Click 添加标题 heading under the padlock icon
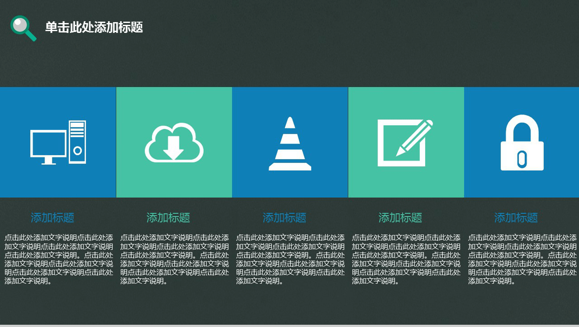The image size is (579, 327). tap(516, 218)
